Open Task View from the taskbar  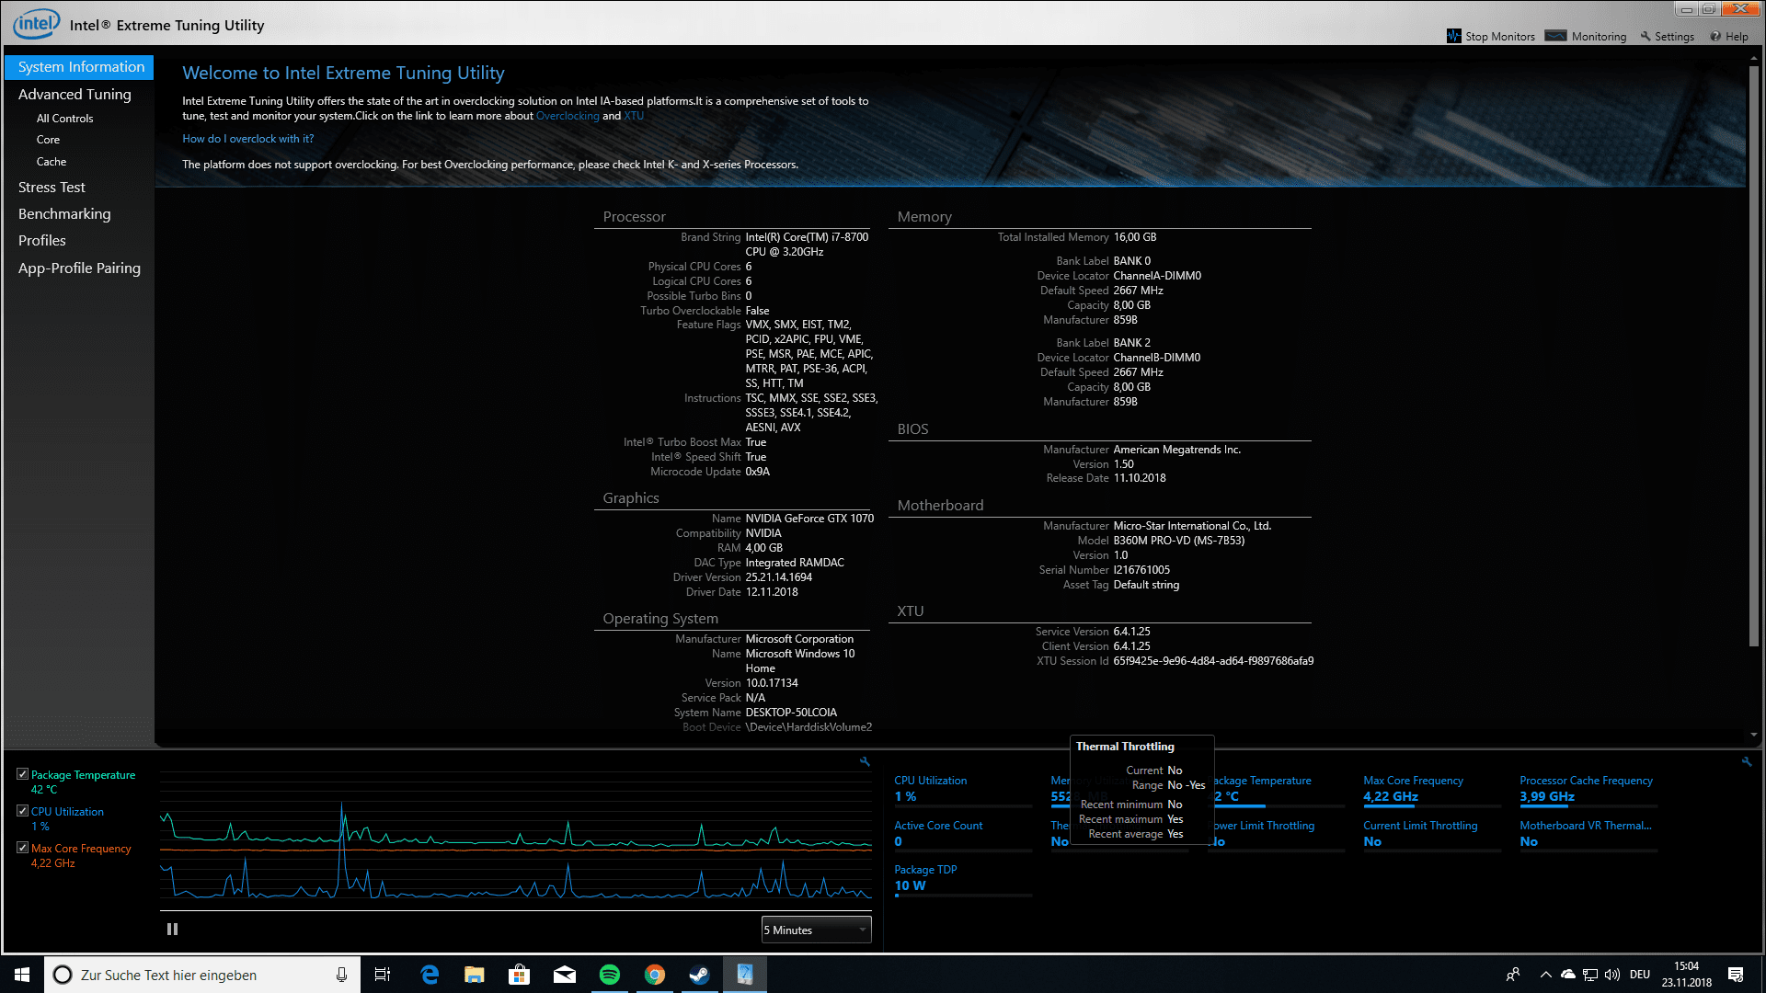pyautogui.click(x=383, y=975)
